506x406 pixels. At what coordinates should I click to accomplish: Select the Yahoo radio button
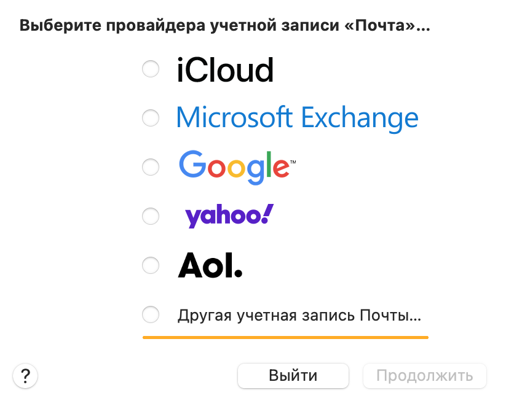pyautogui.click(x=151, y=216)
